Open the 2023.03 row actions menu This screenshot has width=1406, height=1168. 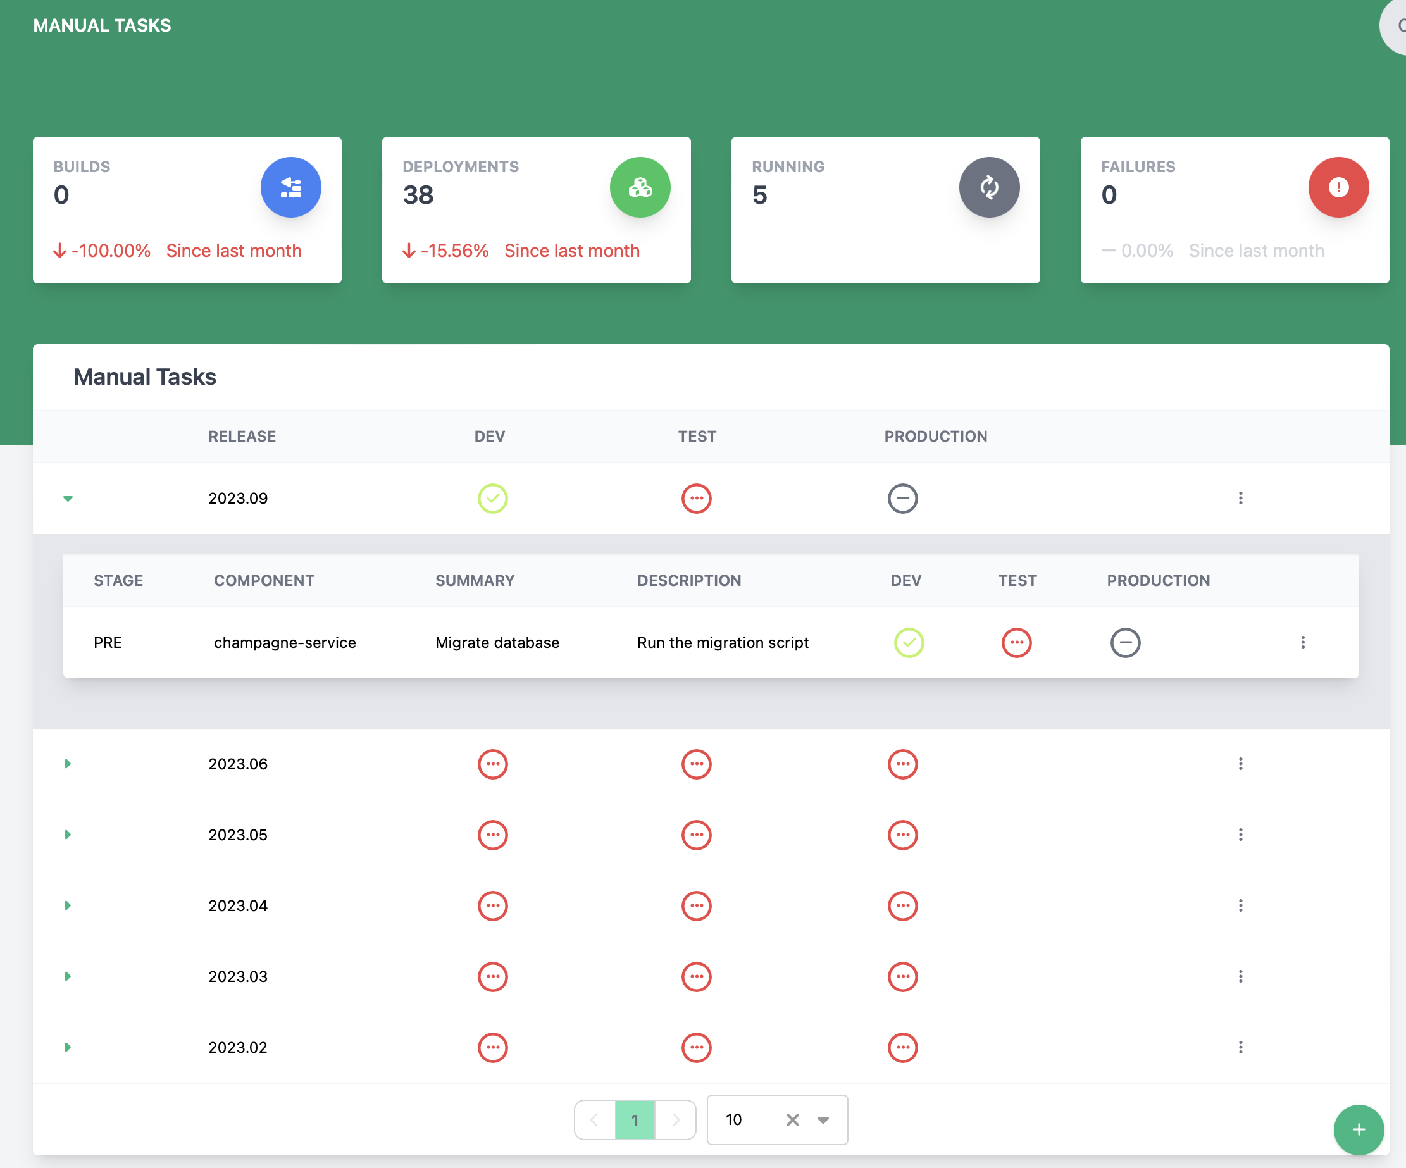1241,976
